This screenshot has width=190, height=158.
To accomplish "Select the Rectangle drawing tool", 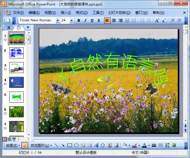I will click(70, 145).
